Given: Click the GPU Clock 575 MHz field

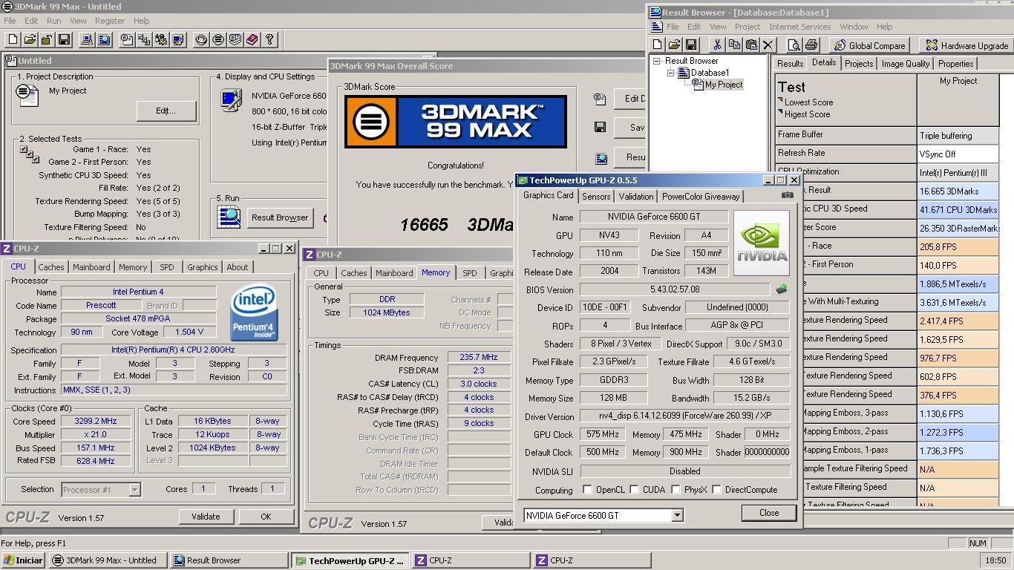Looking at the screenshot, I should [602, 434].
